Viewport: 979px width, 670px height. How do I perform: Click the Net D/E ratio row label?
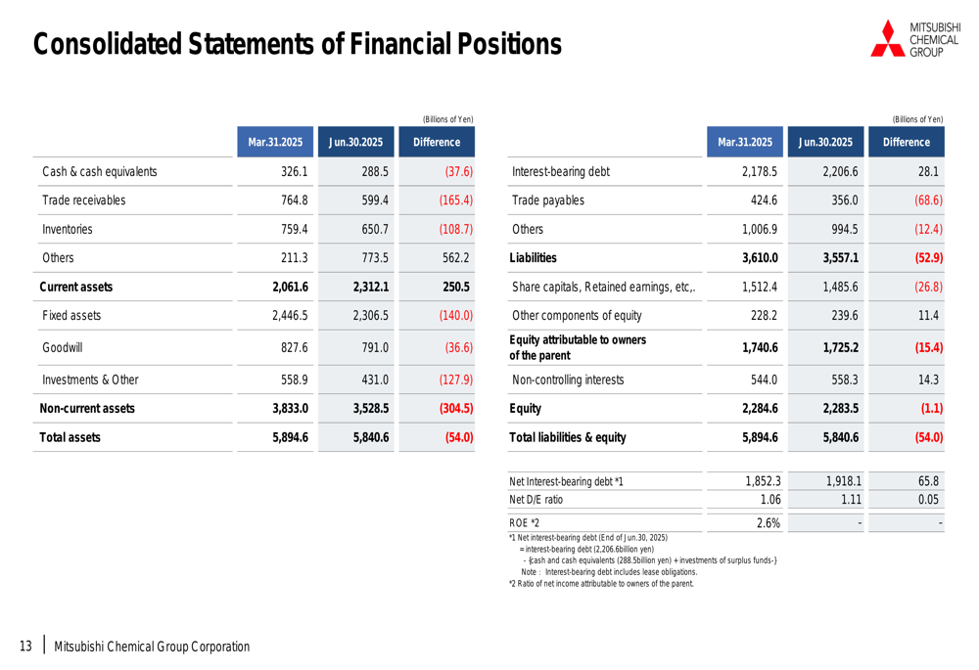(x=536, y=499)
